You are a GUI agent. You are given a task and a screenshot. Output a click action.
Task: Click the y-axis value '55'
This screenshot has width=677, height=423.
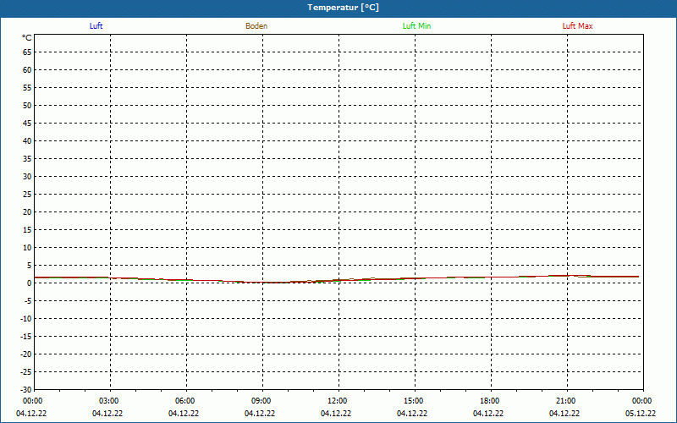27,88
